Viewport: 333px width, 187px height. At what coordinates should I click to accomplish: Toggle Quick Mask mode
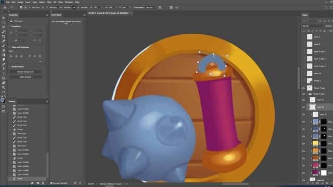(4, 106)
